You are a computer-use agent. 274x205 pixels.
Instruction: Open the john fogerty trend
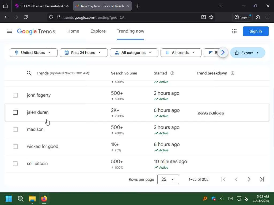[x=39, y=95]
